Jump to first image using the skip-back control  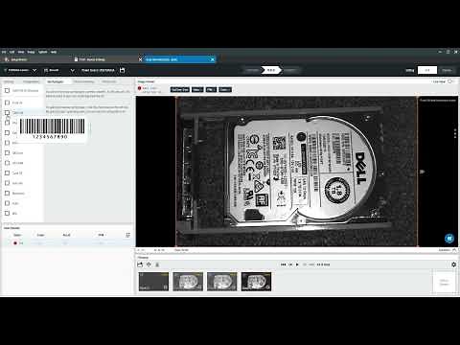pos(283,264)
